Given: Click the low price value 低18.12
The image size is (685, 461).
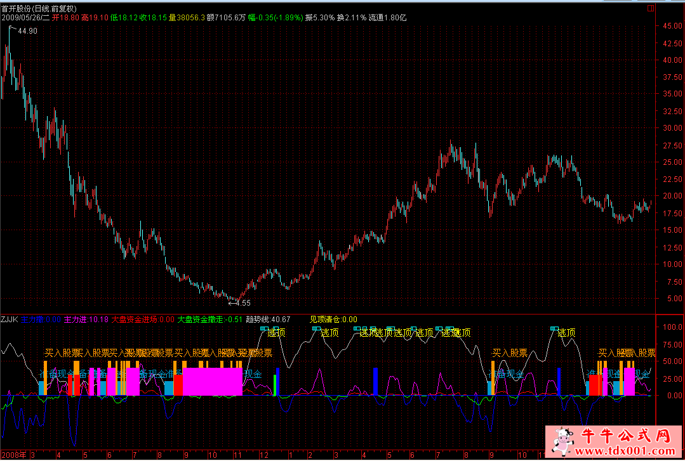Looking at the screenshot, I should pos(124,18).
